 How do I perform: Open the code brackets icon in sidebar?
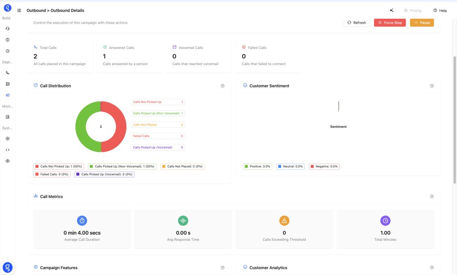pos(8,150)
